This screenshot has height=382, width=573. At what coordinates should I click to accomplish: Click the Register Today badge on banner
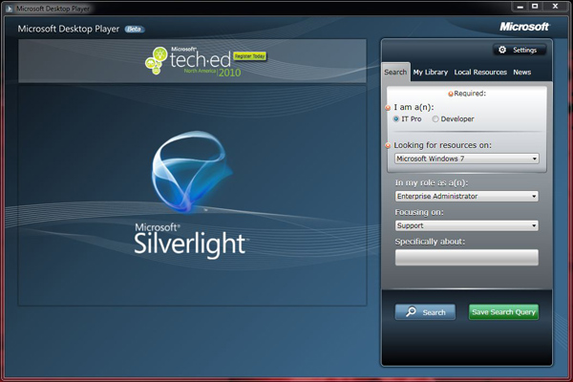(249, 56)
